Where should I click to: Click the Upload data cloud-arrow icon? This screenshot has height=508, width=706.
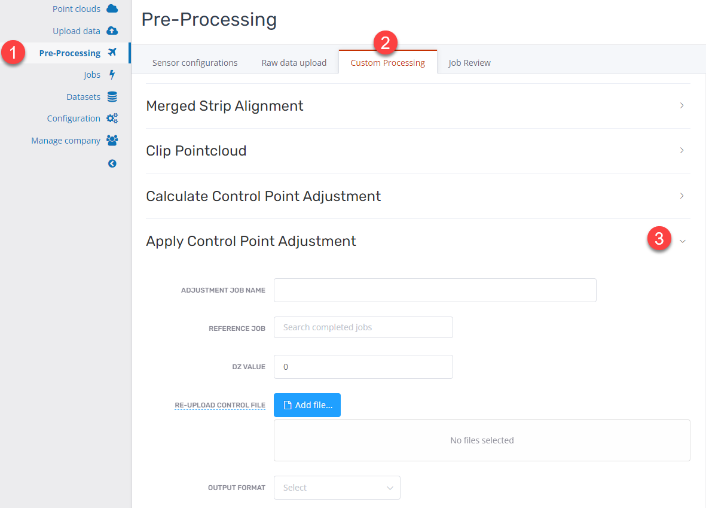[112, 31]
